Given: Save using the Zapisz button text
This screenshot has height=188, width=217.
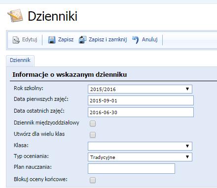Looking at the screenshot, I should click(66, 39).
